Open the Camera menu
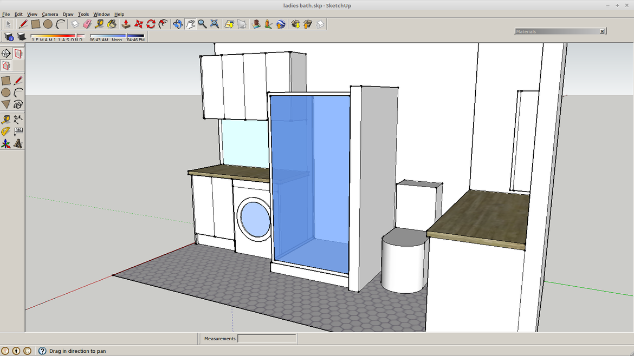Image resolution: width=634 pixels, height=356 pixels. coord(50,14)
